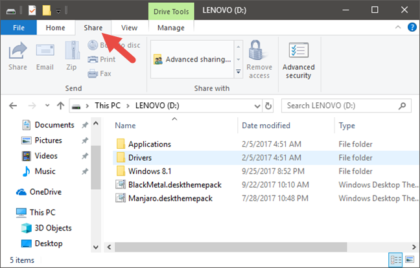Click the Fax command

[99, 74]
